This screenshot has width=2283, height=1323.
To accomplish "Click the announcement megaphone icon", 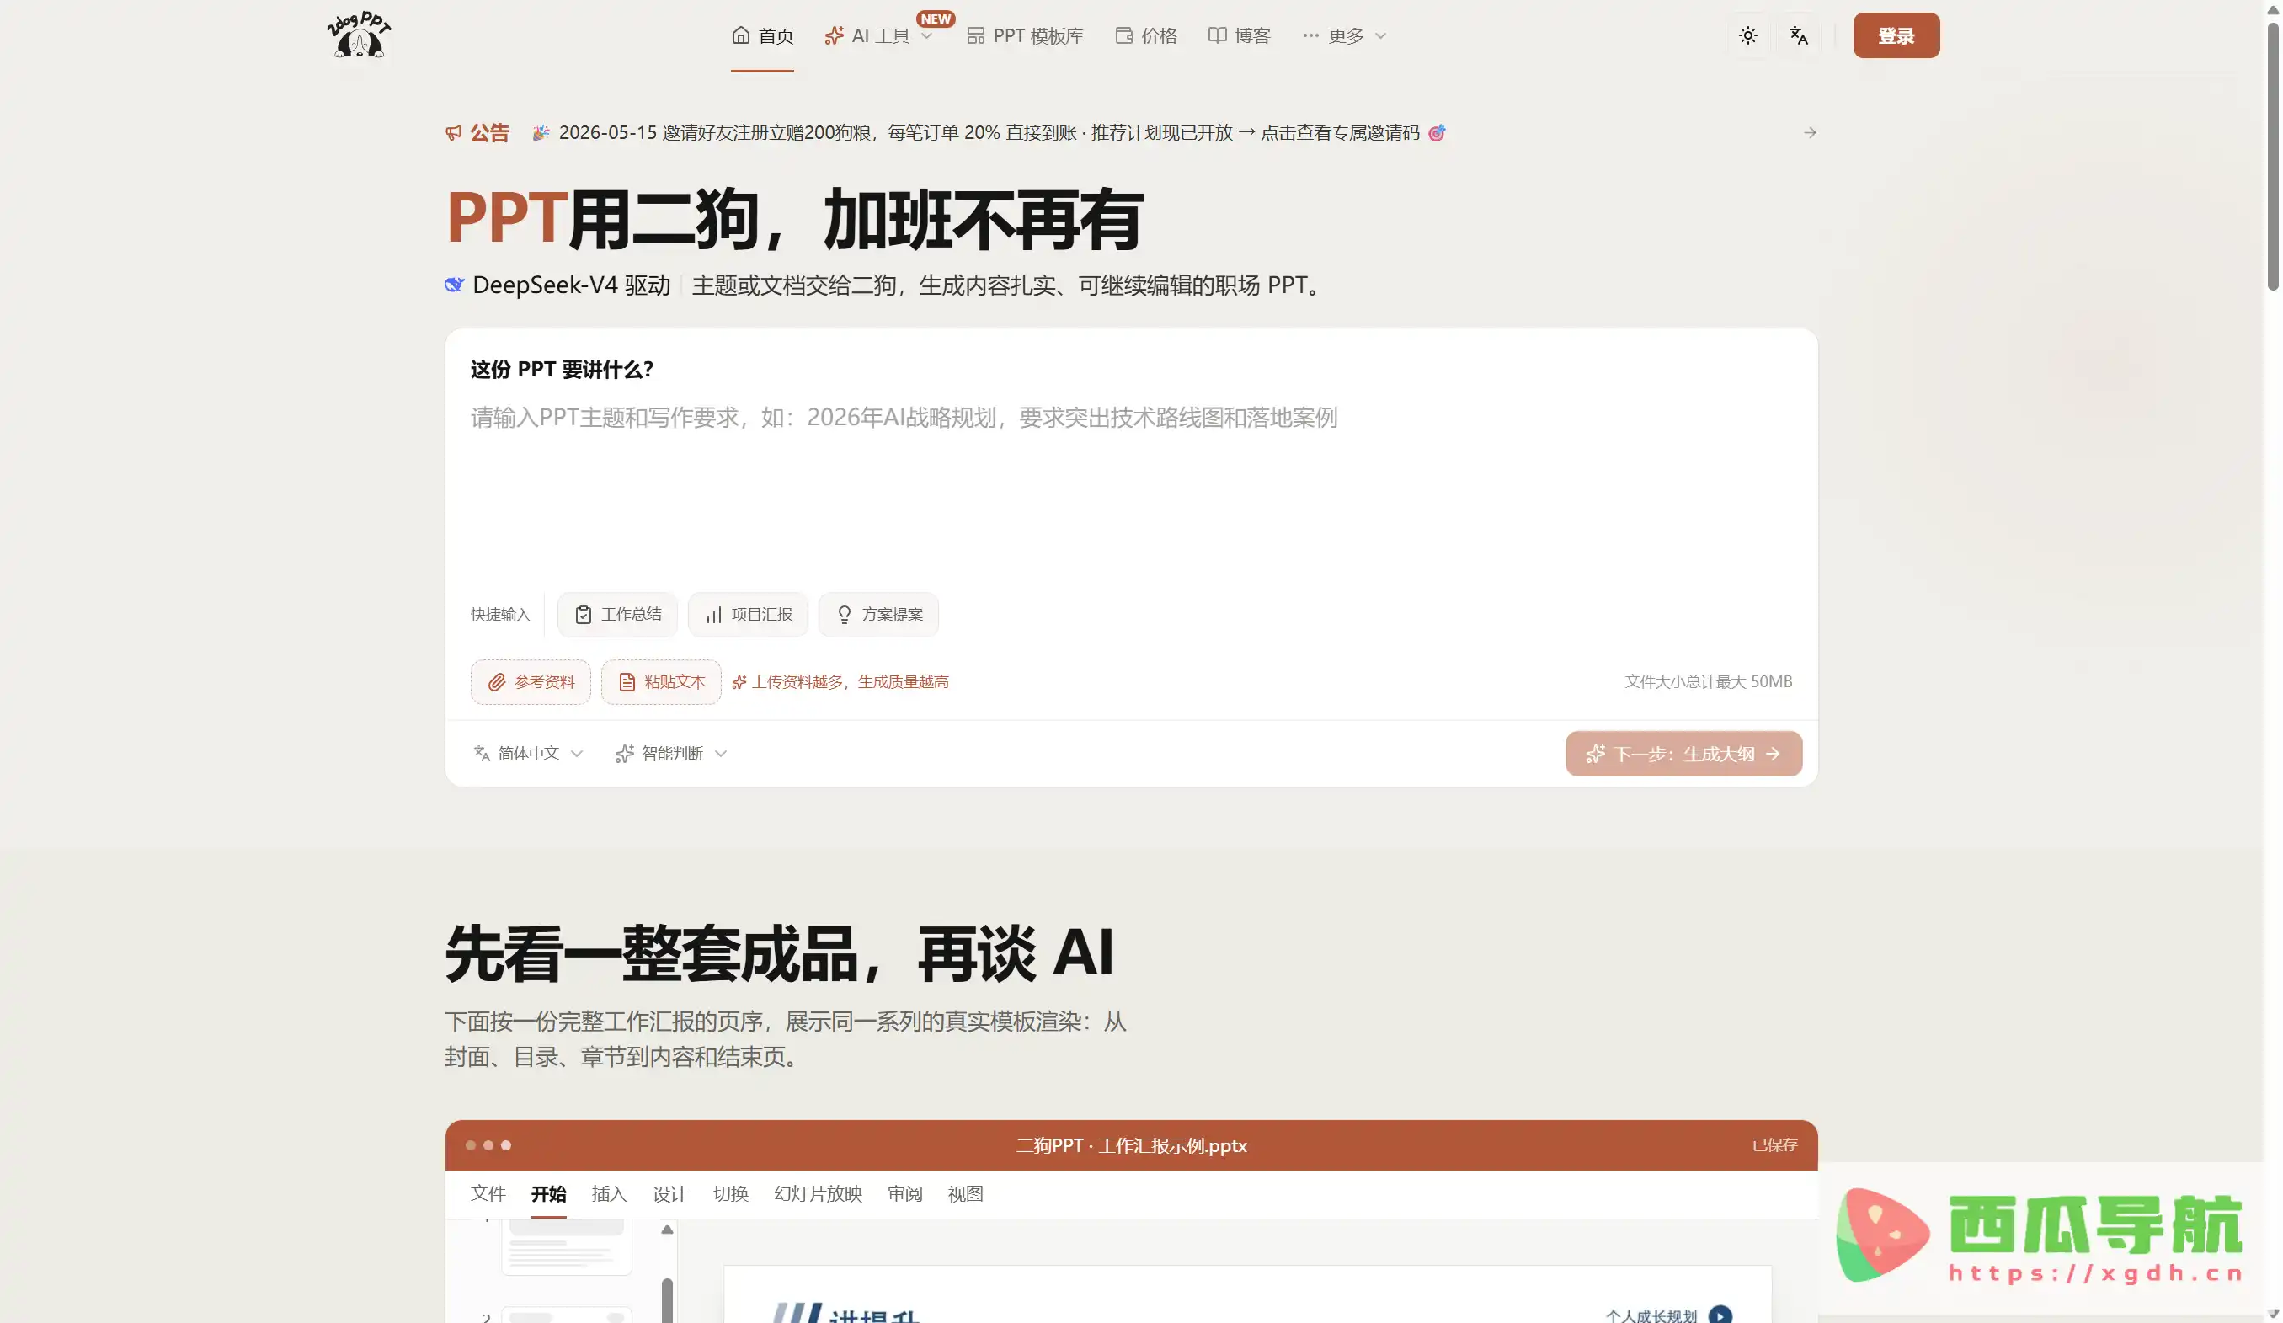I will [x=454, y=133].
